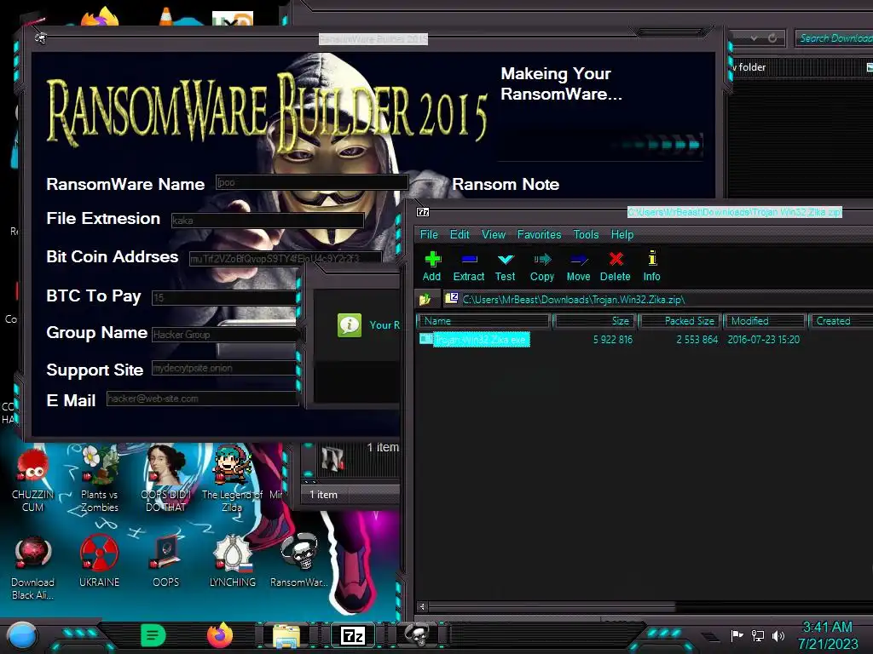Click the File Extnesion input field
The image size is (873, 654).
click(267, 221)
